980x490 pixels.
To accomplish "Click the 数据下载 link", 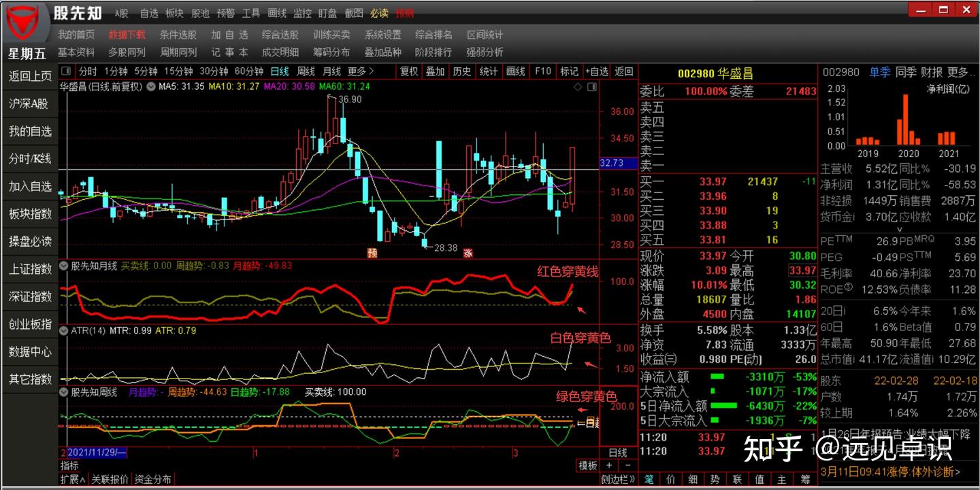I will (127, 35).
